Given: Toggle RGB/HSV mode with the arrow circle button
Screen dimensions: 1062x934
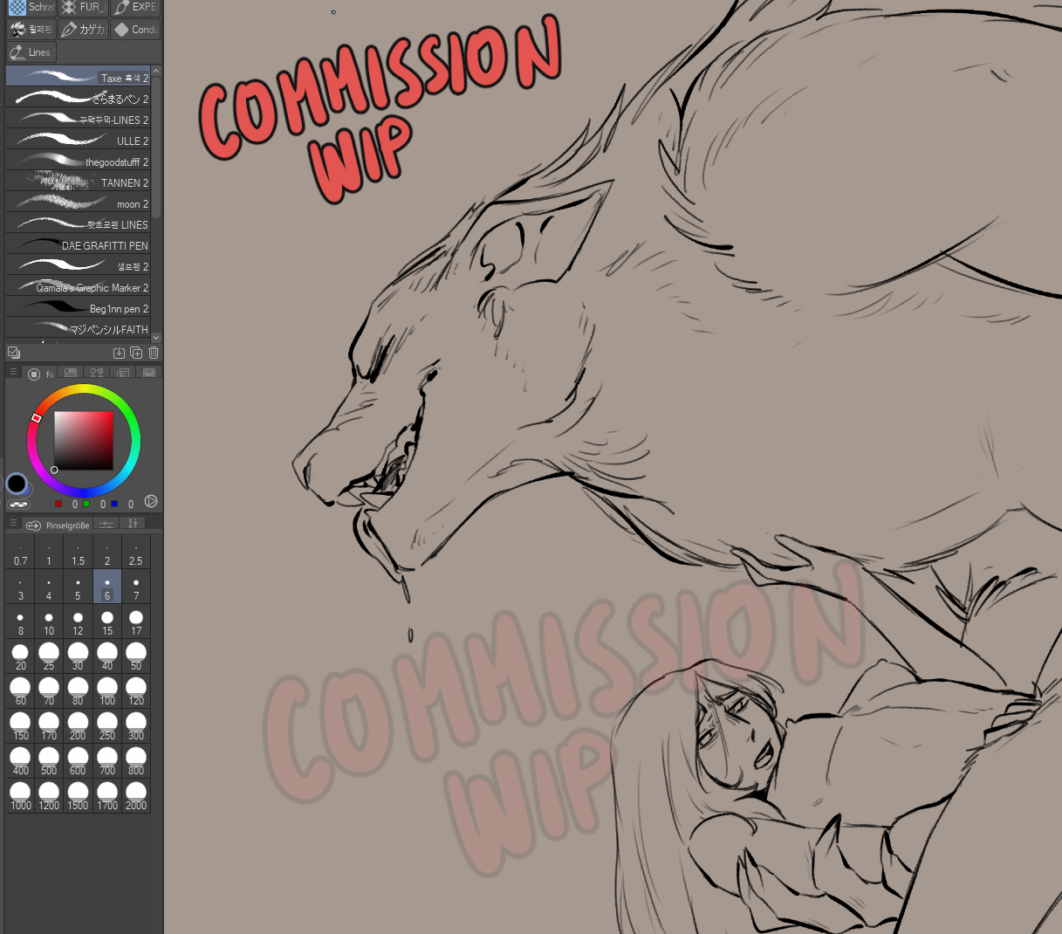Looking at the screenshot, I should (151, 501).
